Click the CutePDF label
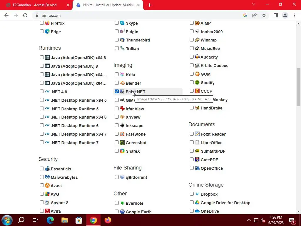This screenshot has height=226, width=301. point(209,160)
